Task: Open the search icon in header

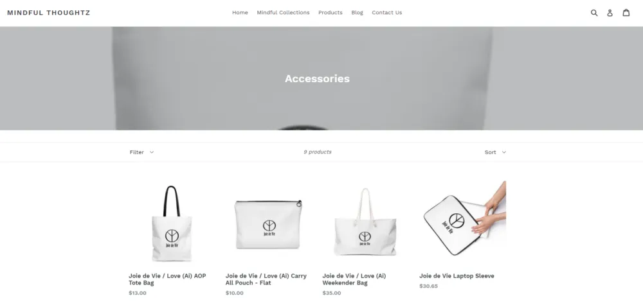Action: pos(593,13)
